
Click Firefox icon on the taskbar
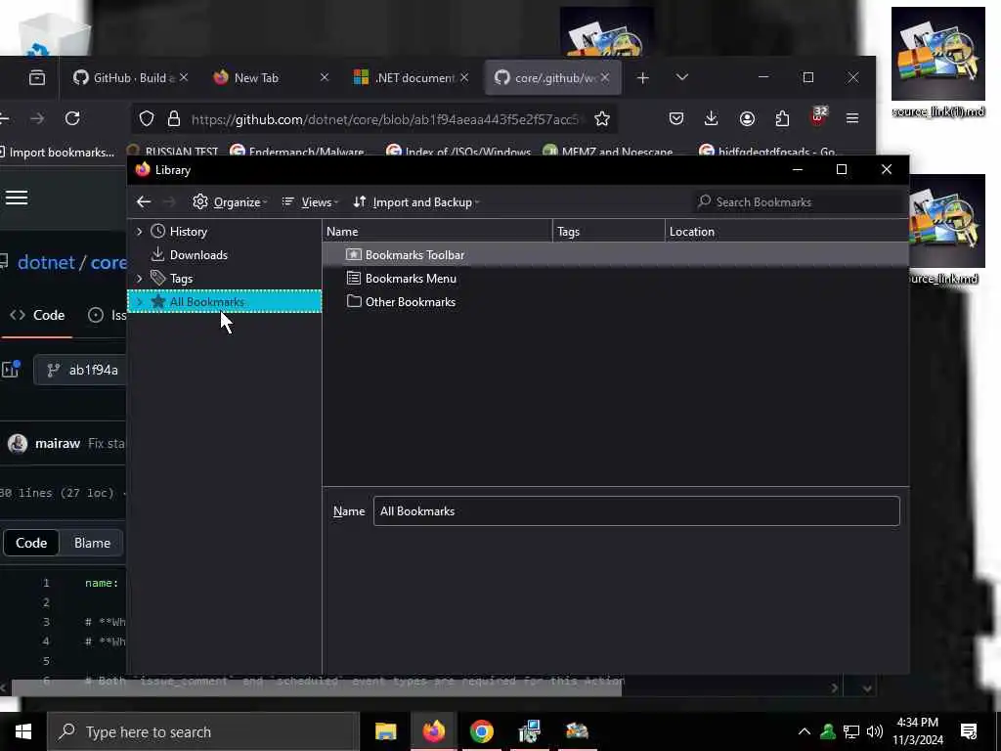click(x=433, y=731)
